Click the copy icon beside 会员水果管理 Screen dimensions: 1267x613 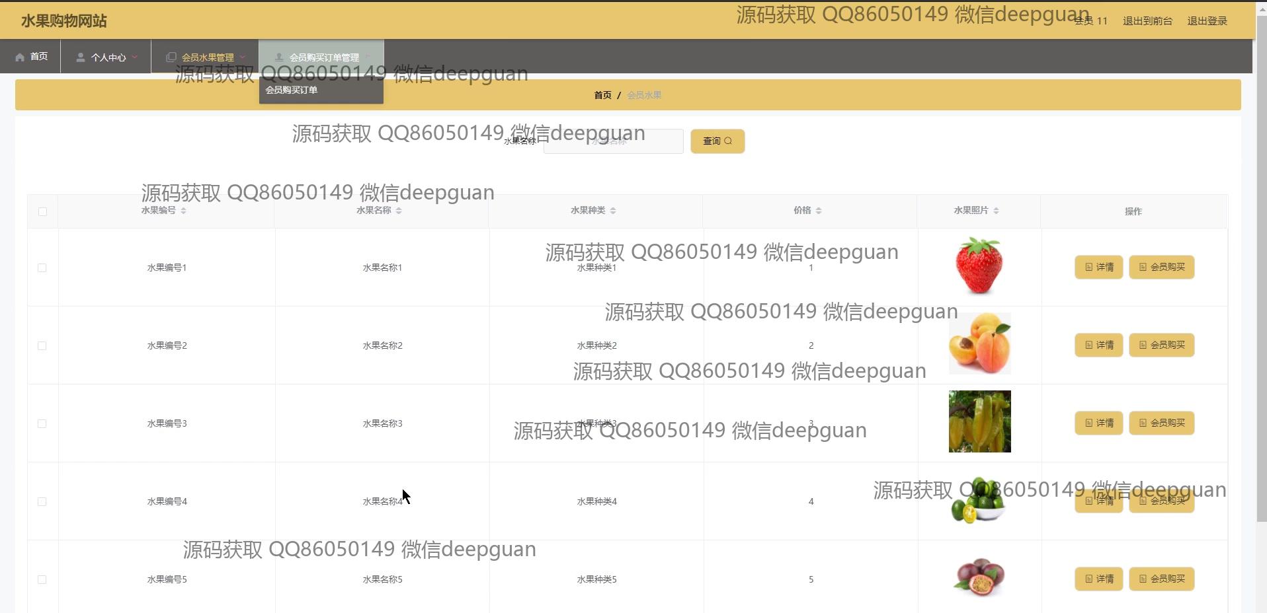[x=171, y=57]
